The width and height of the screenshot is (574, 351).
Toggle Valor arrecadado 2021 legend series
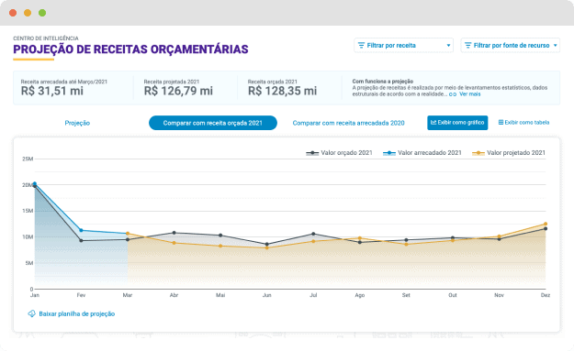pyautogui.click(x=422, y=153)
